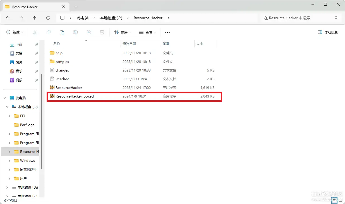Select the samples folder icon
This screenshot has height=204, width=345.
52,61
